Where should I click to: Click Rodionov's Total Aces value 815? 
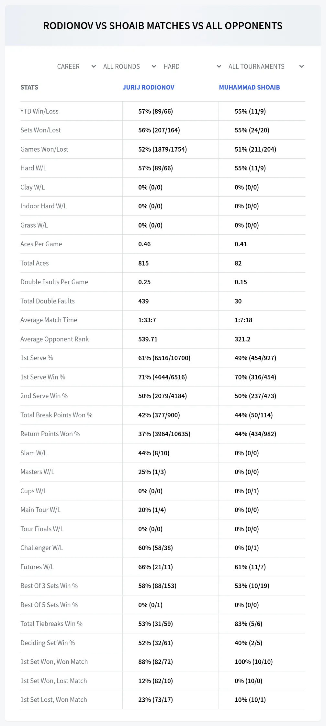tap(143, 263)
